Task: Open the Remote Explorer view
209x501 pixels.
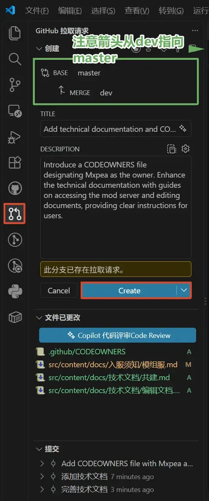Action: (15, 111)
